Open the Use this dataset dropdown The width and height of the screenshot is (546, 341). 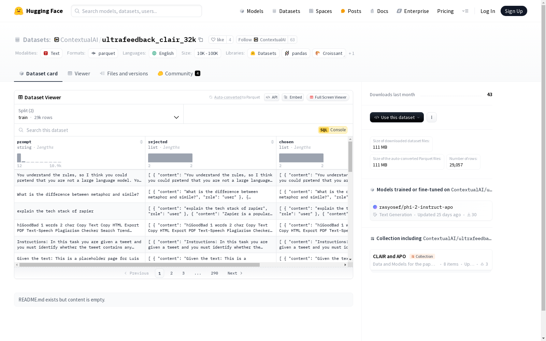[397, 117]
